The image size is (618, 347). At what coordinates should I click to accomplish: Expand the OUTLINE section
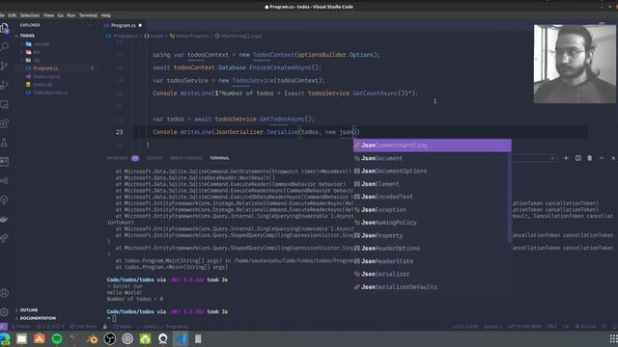pos(29,310)
